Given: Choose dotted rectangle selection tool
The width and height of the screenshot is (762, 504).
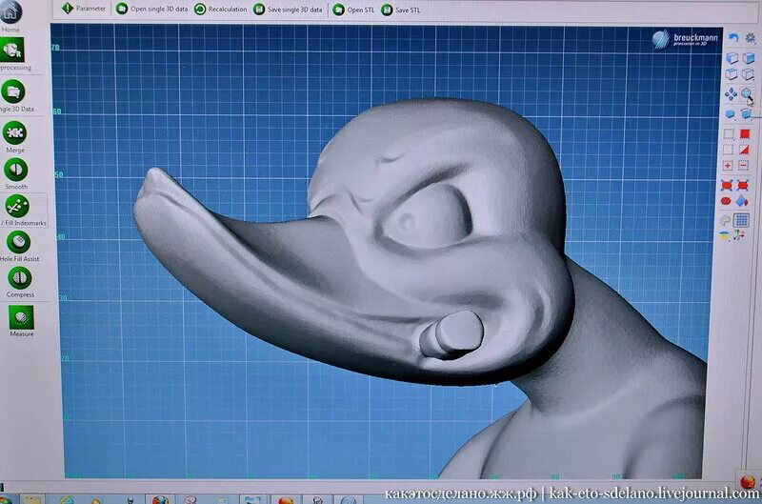Looking at the screenshot, I should 729,134.
